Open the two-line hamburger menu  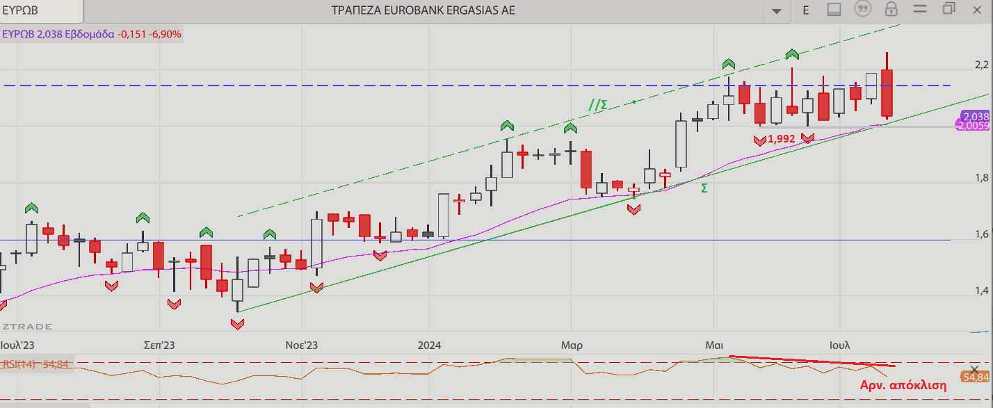pos(919,10)
